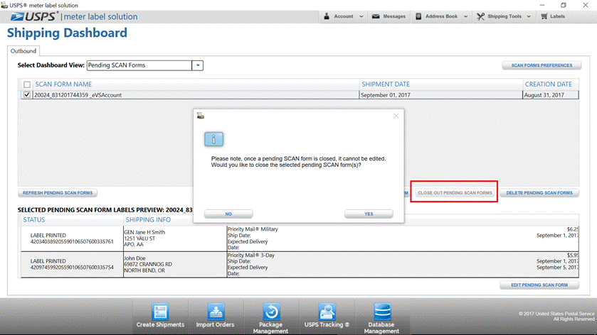Click Refresh Pending SCAN Forms
Screen dimensions: 597x335
(x=58, y=193)
